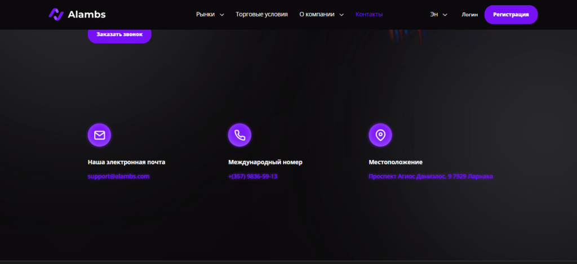Click the Местоположение heading
Image resolution: width=577 pixels, height=264 pixels.
(396, 162)
